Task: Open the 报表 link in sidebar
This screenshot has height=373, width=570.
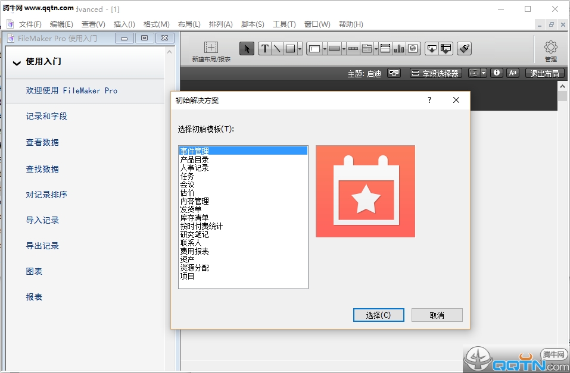Action: [x=34, y=297]
